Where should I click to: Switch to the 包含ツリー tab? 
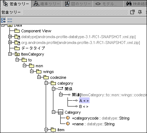pos(16,4)
